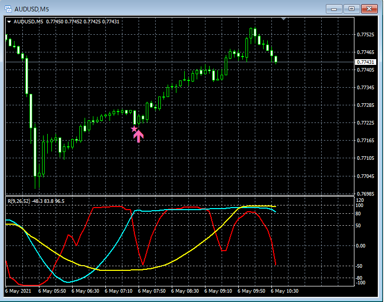Click indicator scale value 120
The image size is (384, 302).
point(360,200)
